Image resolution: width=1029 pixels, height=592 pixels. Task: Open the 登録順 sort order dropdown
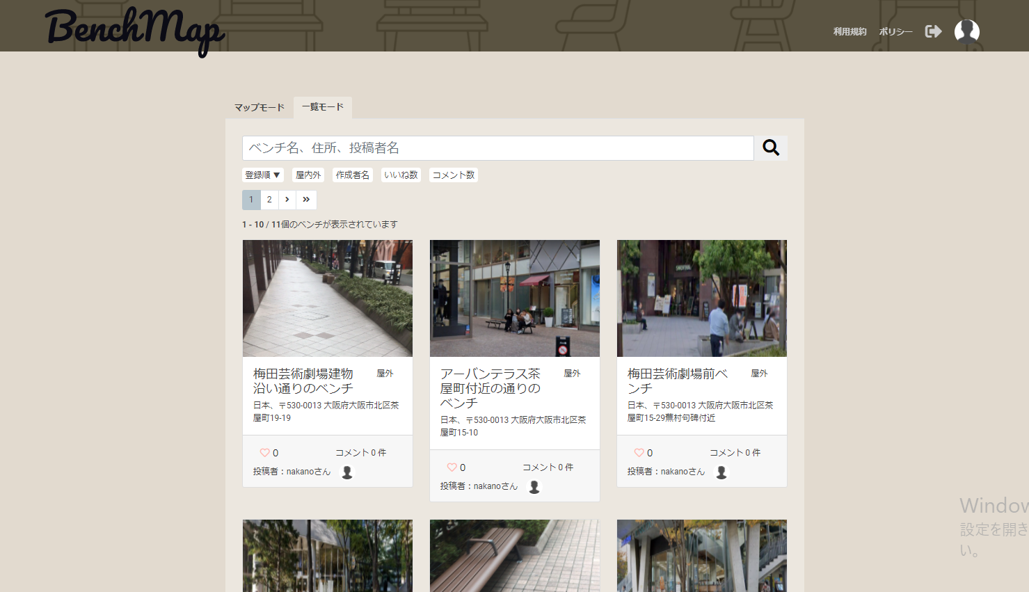262,175
